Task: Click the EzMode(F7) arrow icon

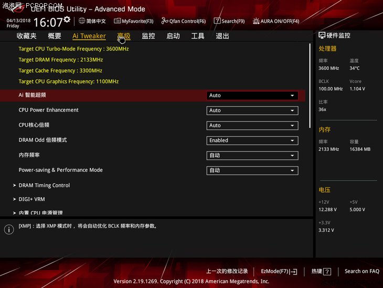Action: [x=293, y=272]
